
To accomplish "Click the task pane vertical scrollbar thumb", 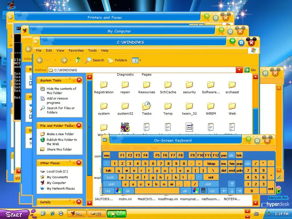I will click(90, 128).
